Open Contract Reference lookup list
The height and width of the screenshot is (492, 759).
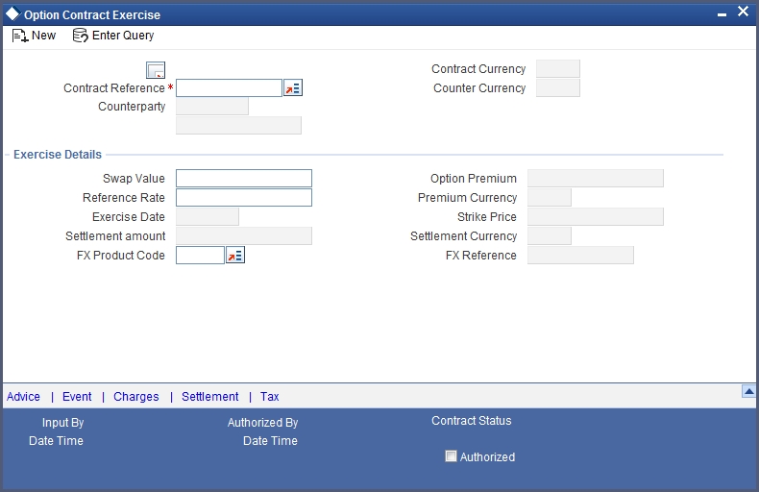click(293, 88)
